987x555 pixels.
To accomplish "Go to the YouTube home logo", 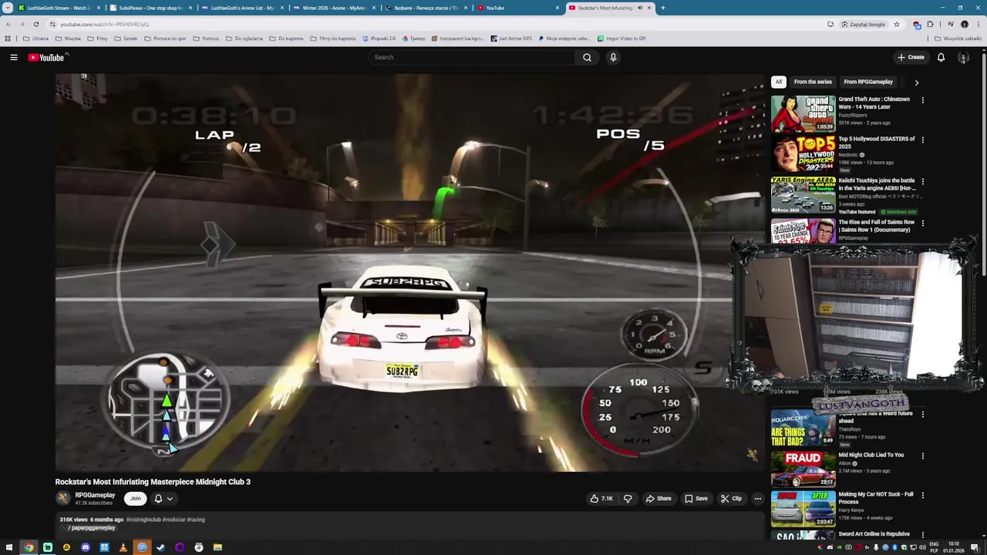I will pyautogui.click(x=46, y=57).
